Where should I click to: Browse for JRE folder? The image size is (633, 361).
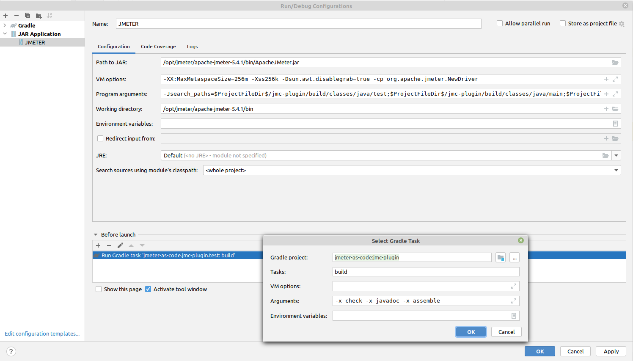[x=605, y=155]
